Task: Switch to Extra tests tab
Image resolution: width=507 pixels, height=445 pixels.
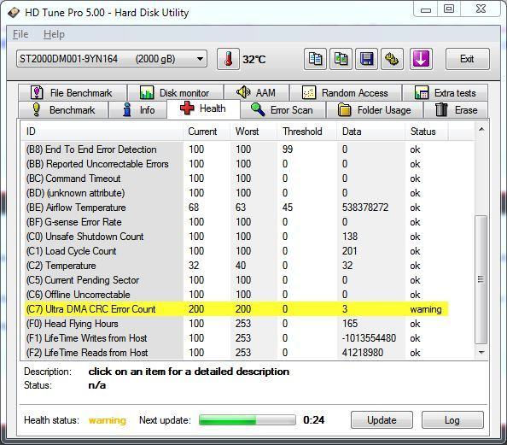Action: click(x=445, y=93)
